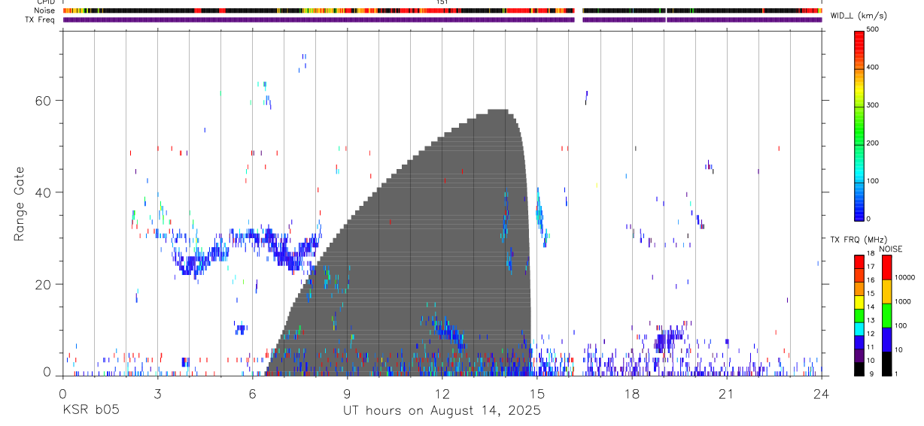Click the purple TX Freq strip
Screen dimensions: 924x426
pyautogui.click(x=442, y=20)
